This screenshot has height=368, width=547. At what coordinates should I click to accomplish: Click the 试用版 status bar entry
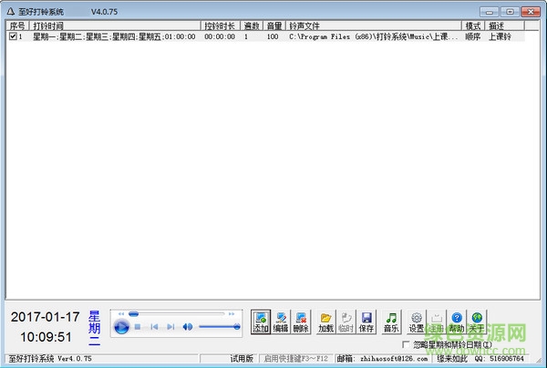click(x=242, y=359)
